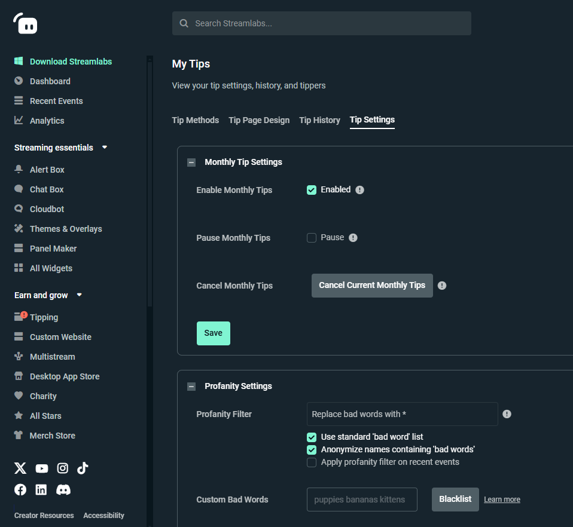
Task: Open the Instagram social link
Action: (x=62, y=468)
